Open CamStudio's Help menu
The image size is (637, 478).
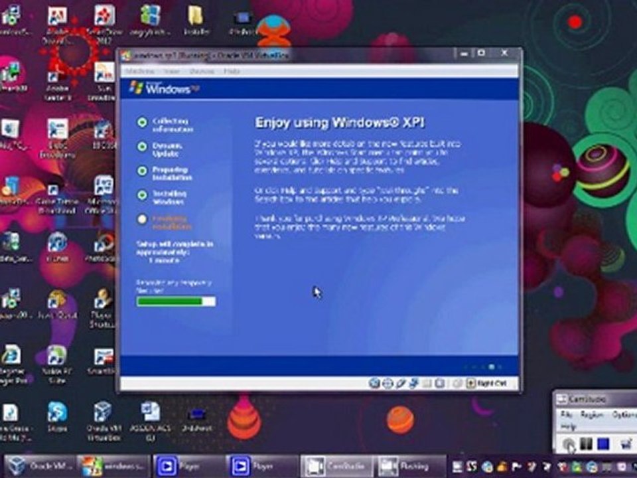tap(568, 426)
